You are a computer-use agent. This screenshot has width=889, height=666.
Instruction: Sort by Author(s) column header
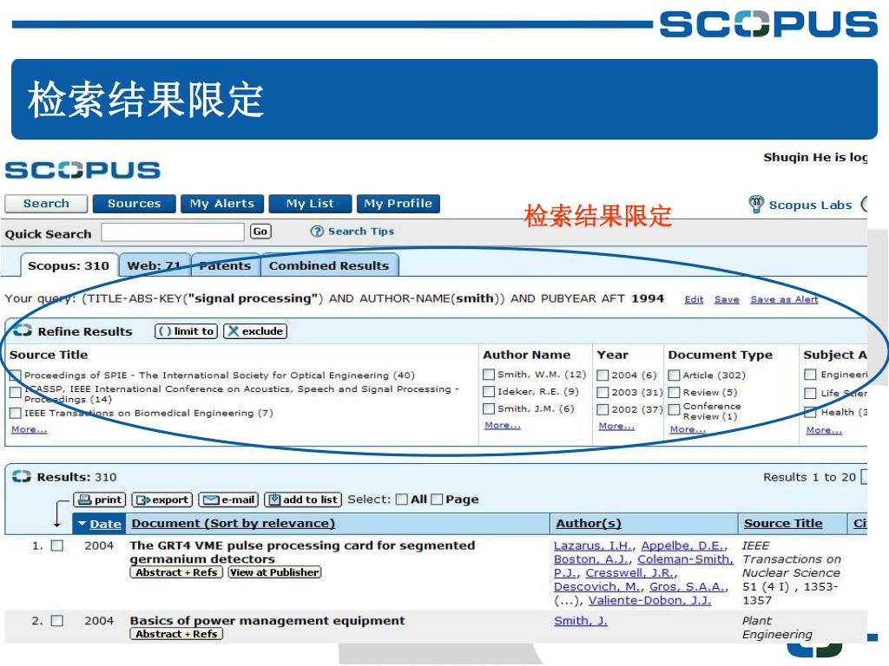[589, 523]
